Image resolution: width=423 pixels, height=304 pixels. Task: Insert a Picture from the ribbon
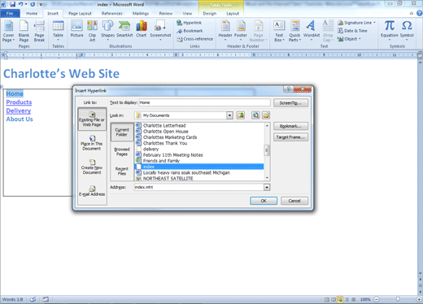76,29
